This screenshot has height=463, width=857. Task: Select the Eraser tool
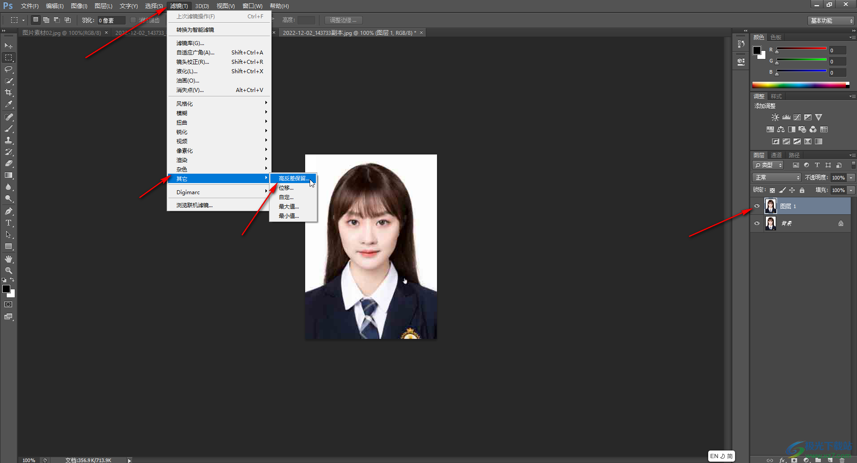[8, 163]
